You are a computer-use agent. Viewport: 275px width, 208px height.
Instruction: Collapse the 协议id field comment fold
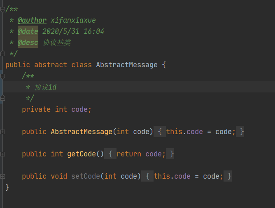click(3, 76)
